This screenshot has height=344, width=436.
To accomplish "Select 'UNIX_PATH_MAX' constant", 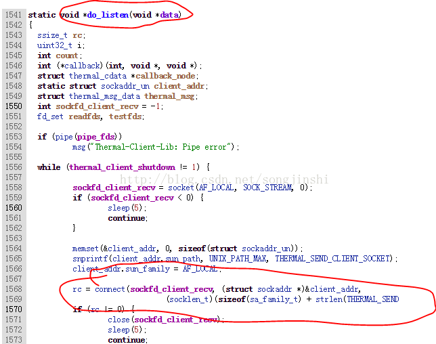I will (238, 259).
